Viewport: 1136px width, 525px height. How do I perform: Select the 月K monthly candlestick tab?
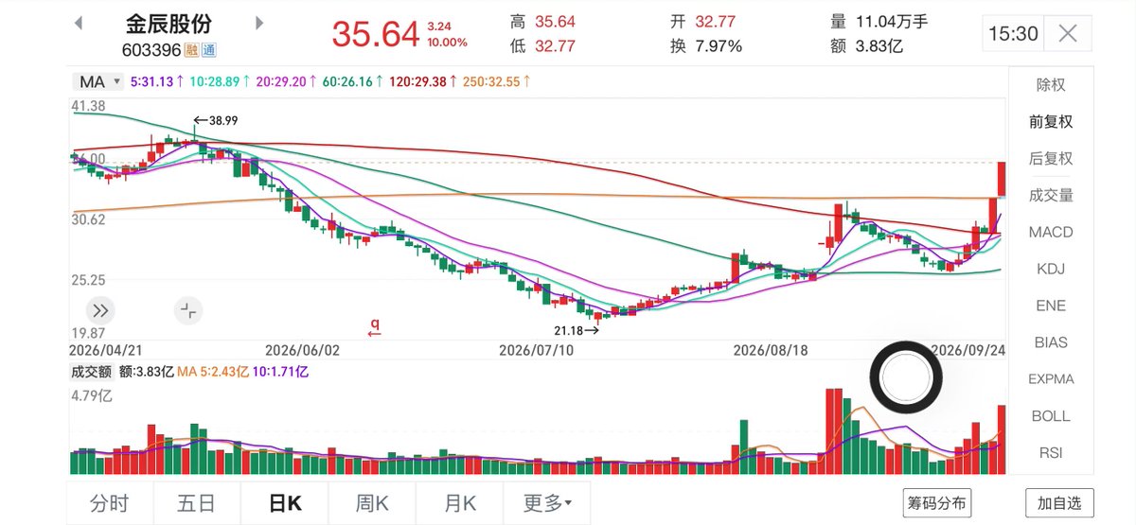click(458, 503)
